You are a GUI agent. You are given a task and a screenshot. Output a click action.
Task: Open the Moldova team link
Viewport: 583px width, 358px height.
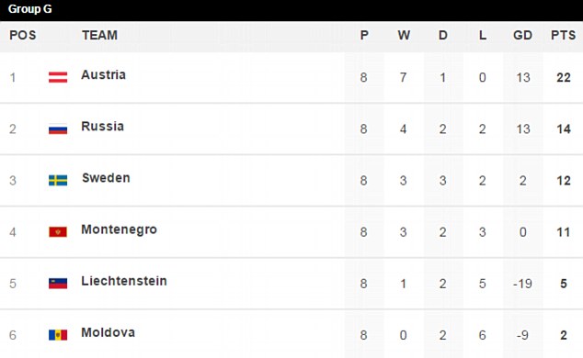point(109,333)
